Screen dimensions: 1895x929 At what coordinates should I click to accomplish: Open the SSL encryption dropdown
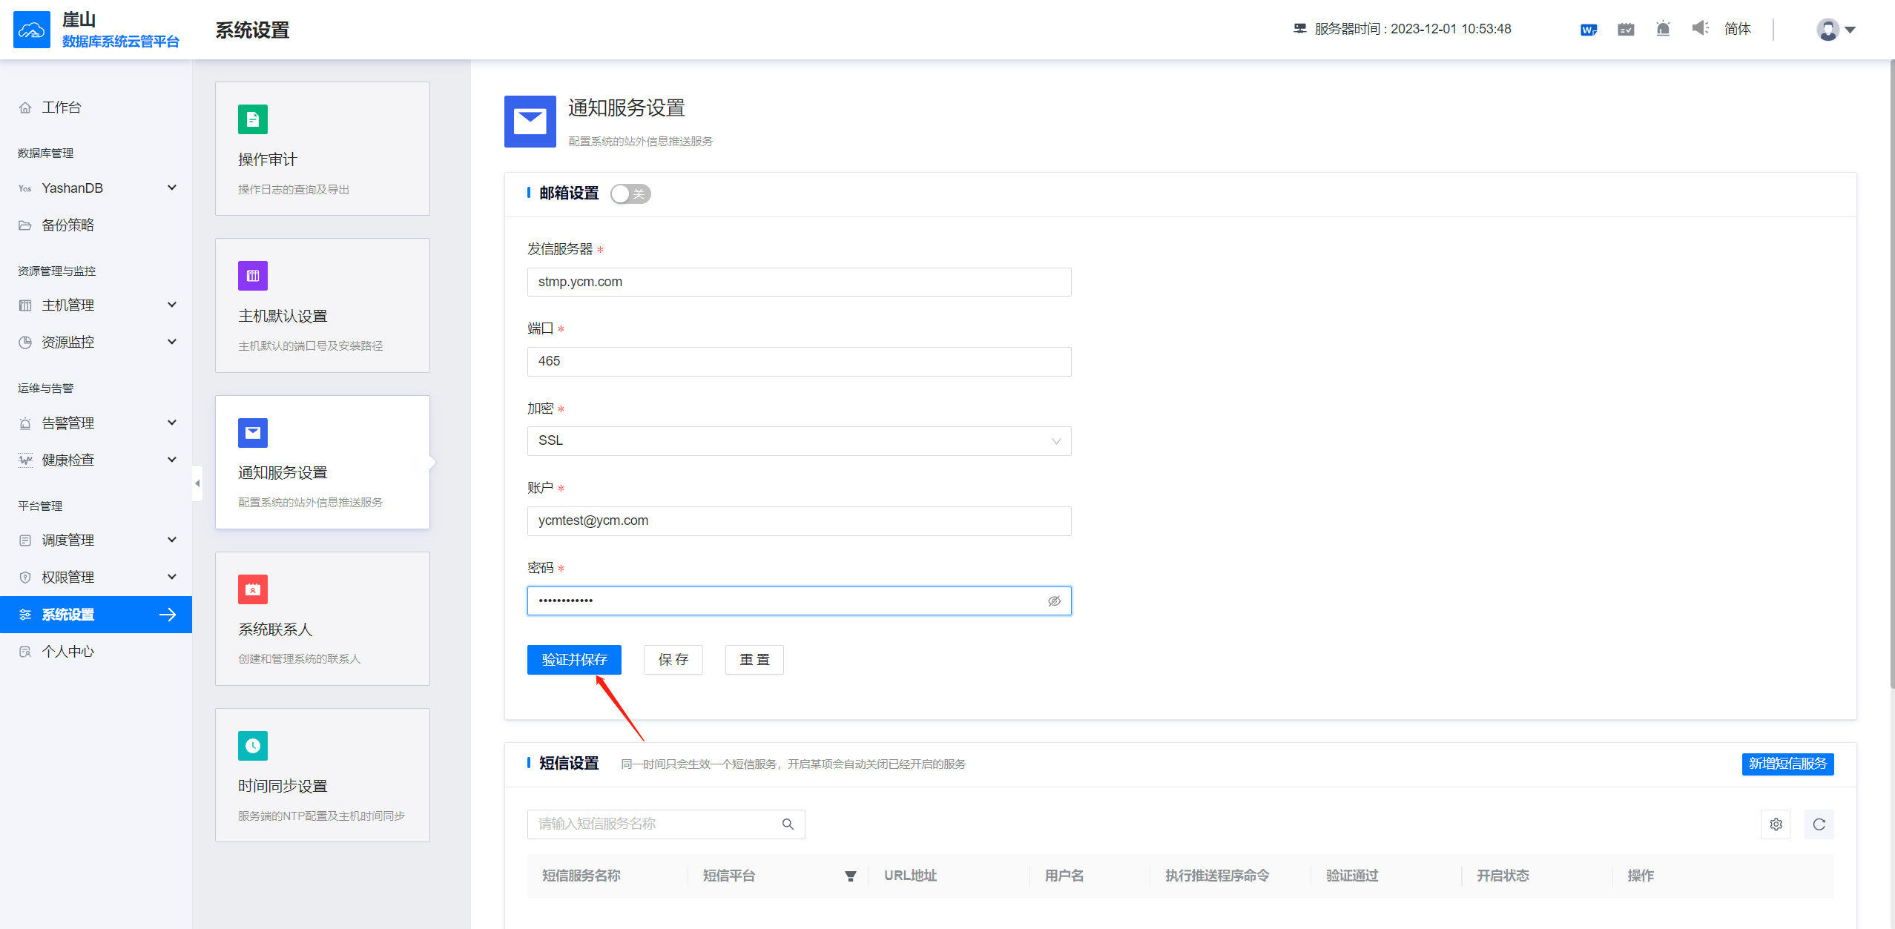pyautogui.click(x=799, y=441)
